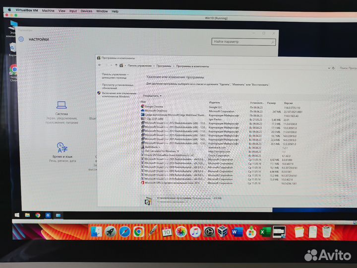Open Safari from the dock

[x=124, y=232]
